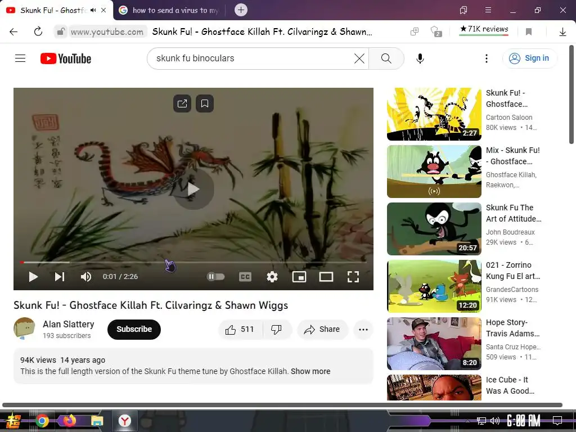This screenshot has width=576, height=432.
Task: Like the video with 511 likes
Action: coord(240,329)
